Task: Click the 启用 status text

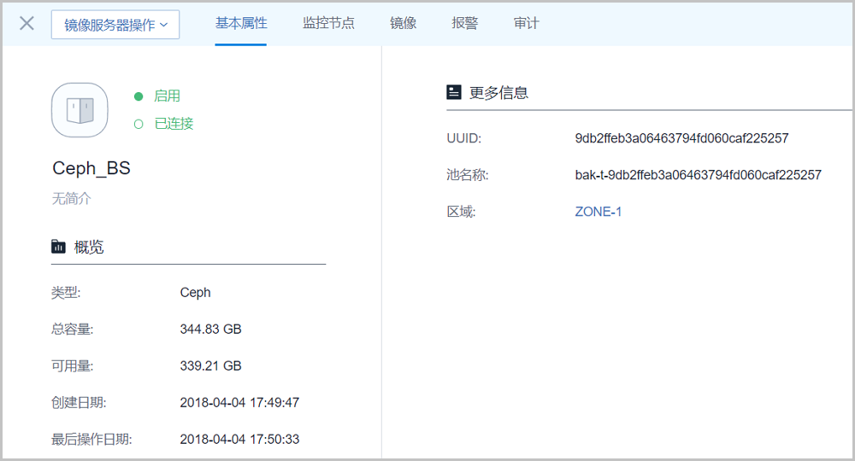Action: click(167, 96)
